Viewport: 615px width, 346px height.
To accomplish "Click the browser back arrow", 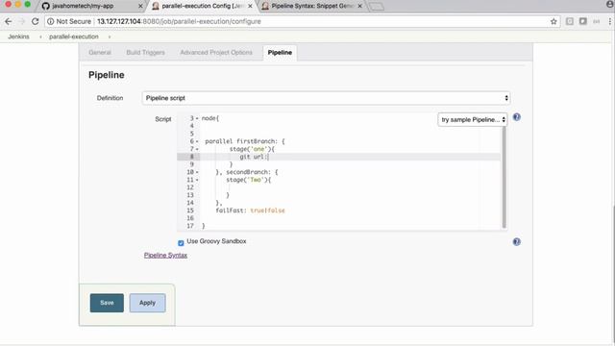I will click(x=9, y=21).
